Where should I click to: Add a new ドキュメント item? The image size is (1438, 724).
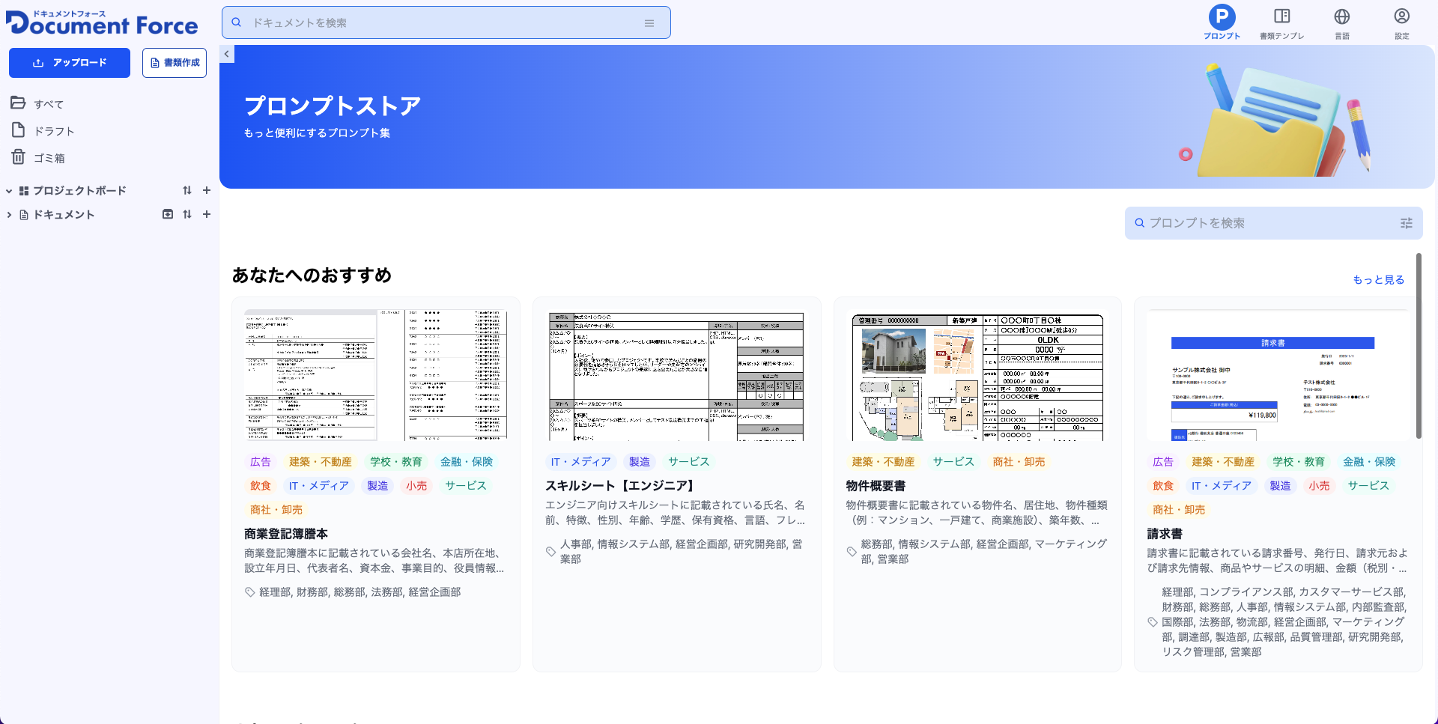coord(207,214)
